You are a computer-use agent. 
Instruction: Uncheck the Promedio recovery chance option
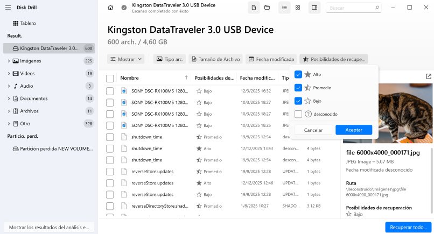pos(298,88)
